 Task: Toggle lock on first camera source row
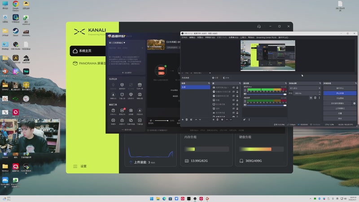pyautogui.click(x=237, y=88)
